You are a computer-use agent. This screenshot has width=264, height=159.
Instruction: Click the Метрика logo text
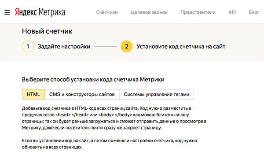(52, 12)
